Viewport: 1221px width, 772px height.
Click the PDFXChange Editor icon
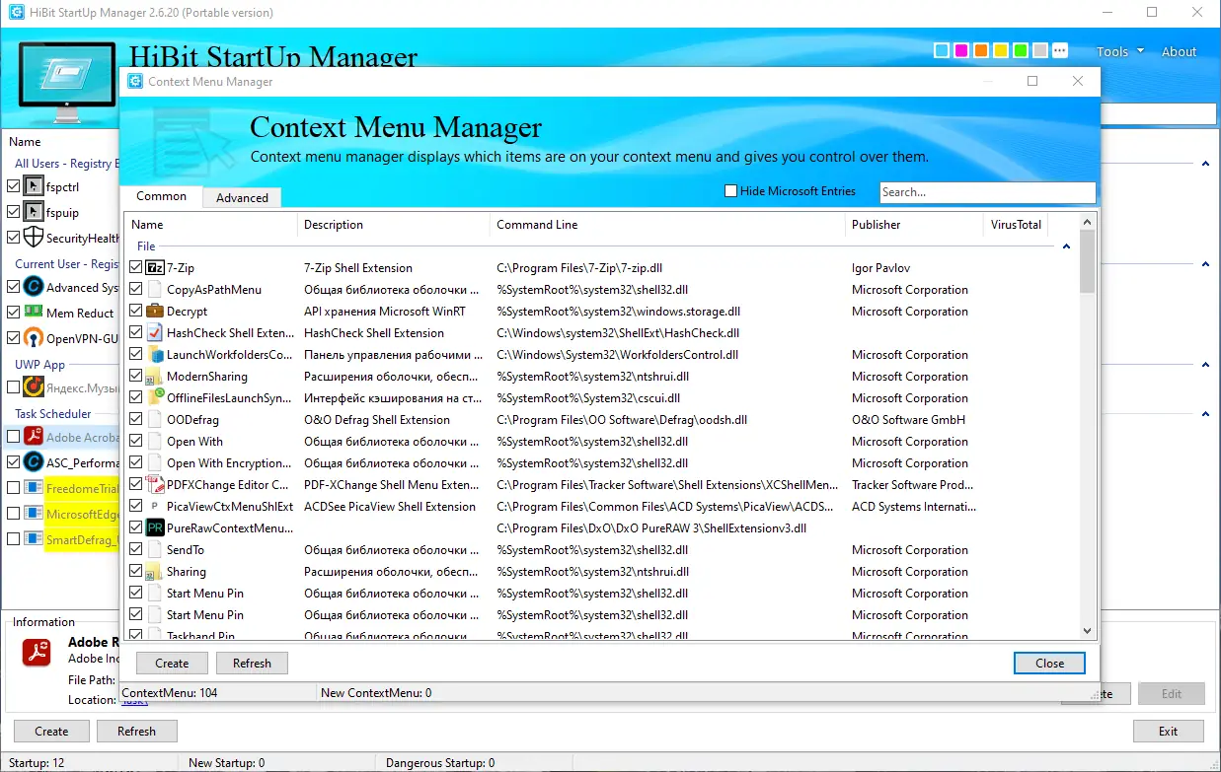tap(155, 485)
